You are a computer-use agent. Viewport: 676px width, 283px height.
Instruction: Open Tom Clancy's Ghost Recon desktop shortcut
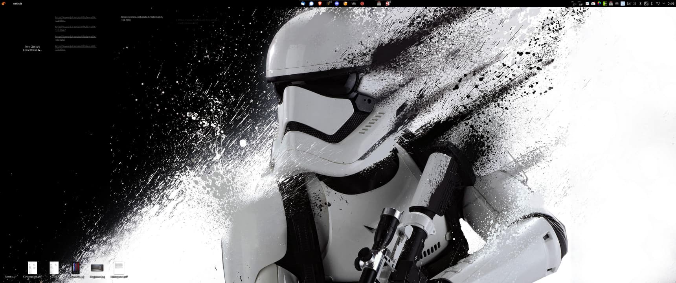pyautogui.click(x=32, y=48)
